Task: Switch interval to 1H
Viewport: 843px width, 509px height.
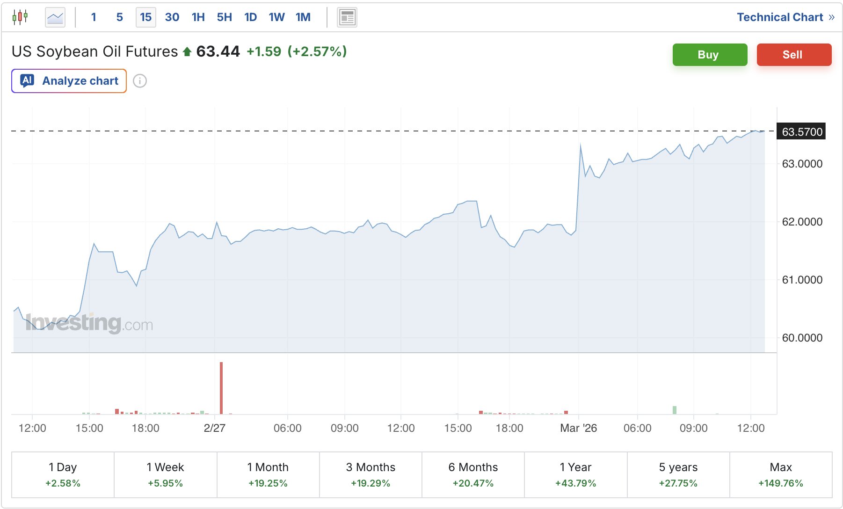Action: tap(198, 17)
